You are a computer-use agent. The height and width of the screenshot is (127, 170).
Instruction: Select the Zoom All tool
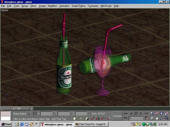pyautogui.click(x=157, y=113)
